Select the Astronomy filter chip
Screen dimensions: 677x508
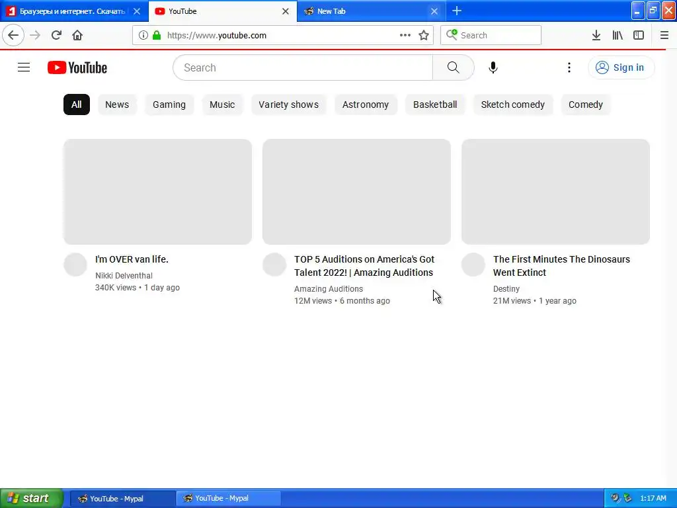(x=366, y=105)
